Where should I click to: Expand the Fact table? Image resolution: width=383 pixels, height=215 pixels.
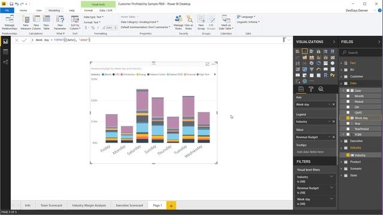pos(342,63)
